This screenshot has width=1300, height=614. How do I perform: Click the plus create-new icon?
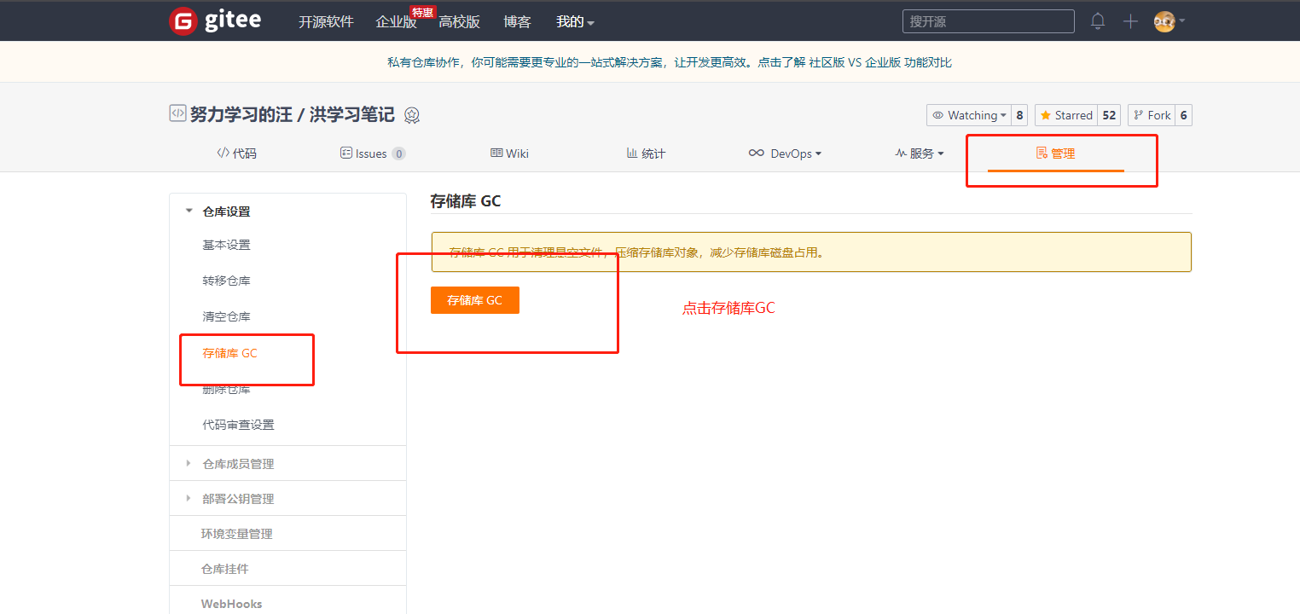point(1130,21)
